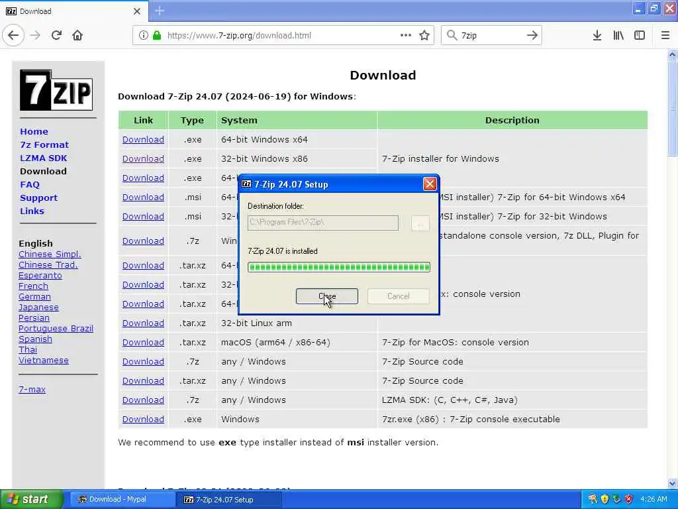Screen dimensions: 678x509
Task: Switch language to Thai
Action: [x=28, y=350]
